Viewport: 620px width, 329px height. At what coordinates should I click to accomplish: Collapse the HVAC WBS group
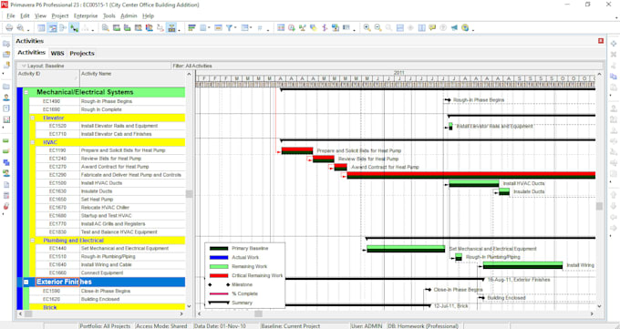point(33,142)
